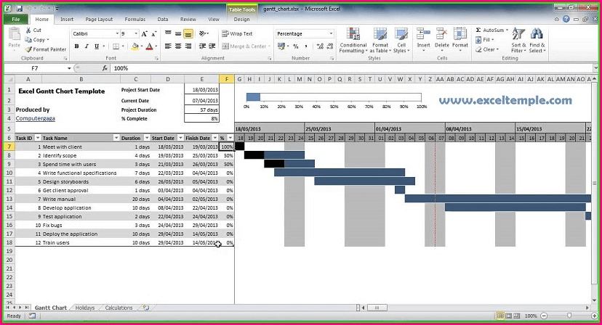Click the Font Color A icon
Image resolution: width=602 pixels, height=325 pixels.
point(149,46)
